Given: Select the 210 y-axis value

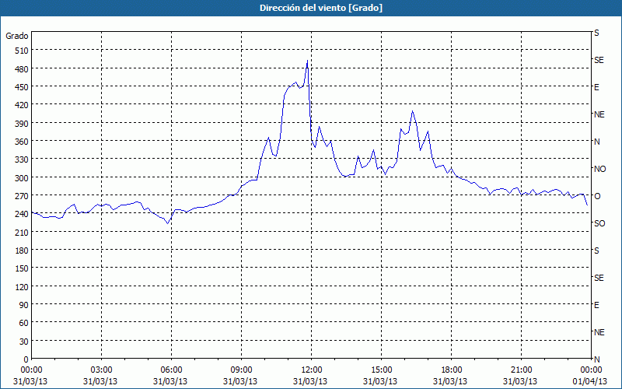Looking at the screenshot, I should [x=22, y=232].
